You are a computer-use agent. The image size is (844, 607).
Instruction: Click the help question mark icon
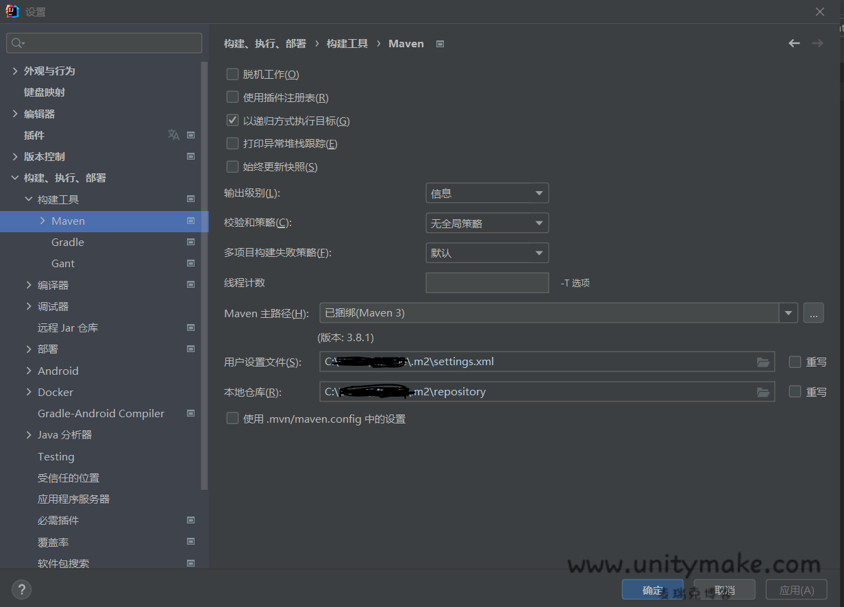point(21,589)
